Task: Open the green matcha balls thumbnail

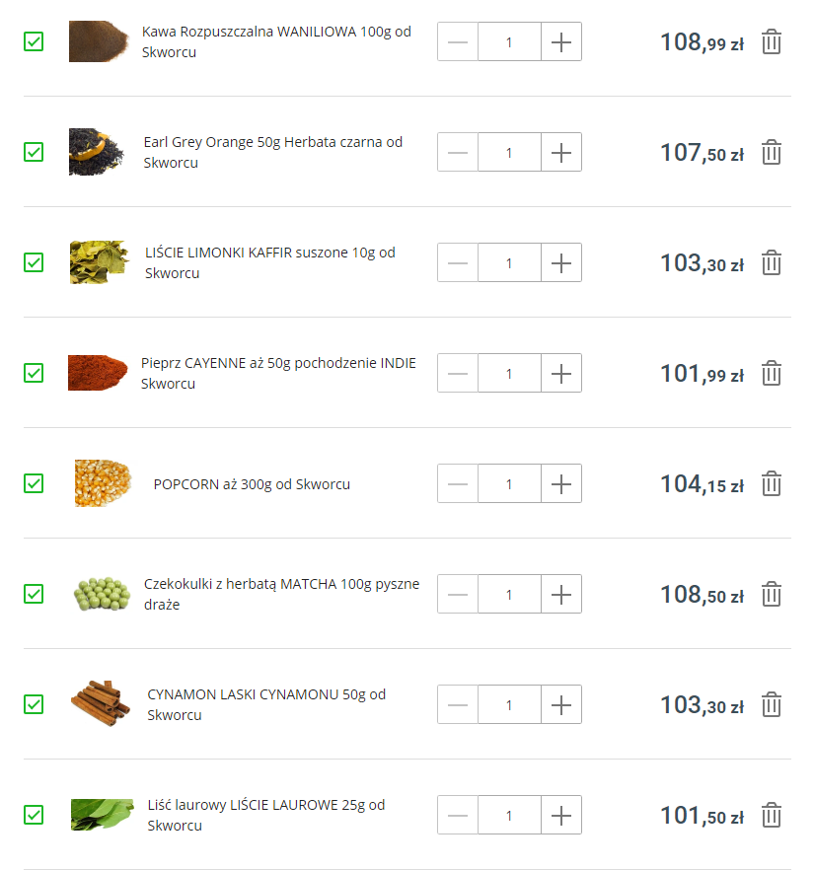Action: click(102, 594)
